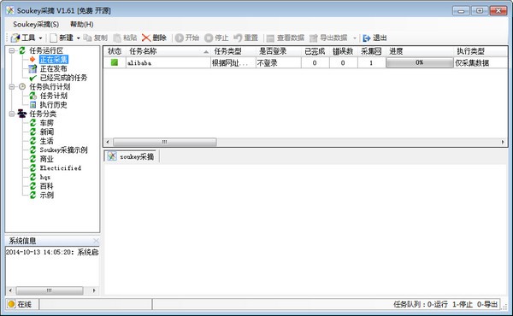Click the 0% progress bar for alibaba
This screenshot has width=513, height=316.
tap(420, 62)
